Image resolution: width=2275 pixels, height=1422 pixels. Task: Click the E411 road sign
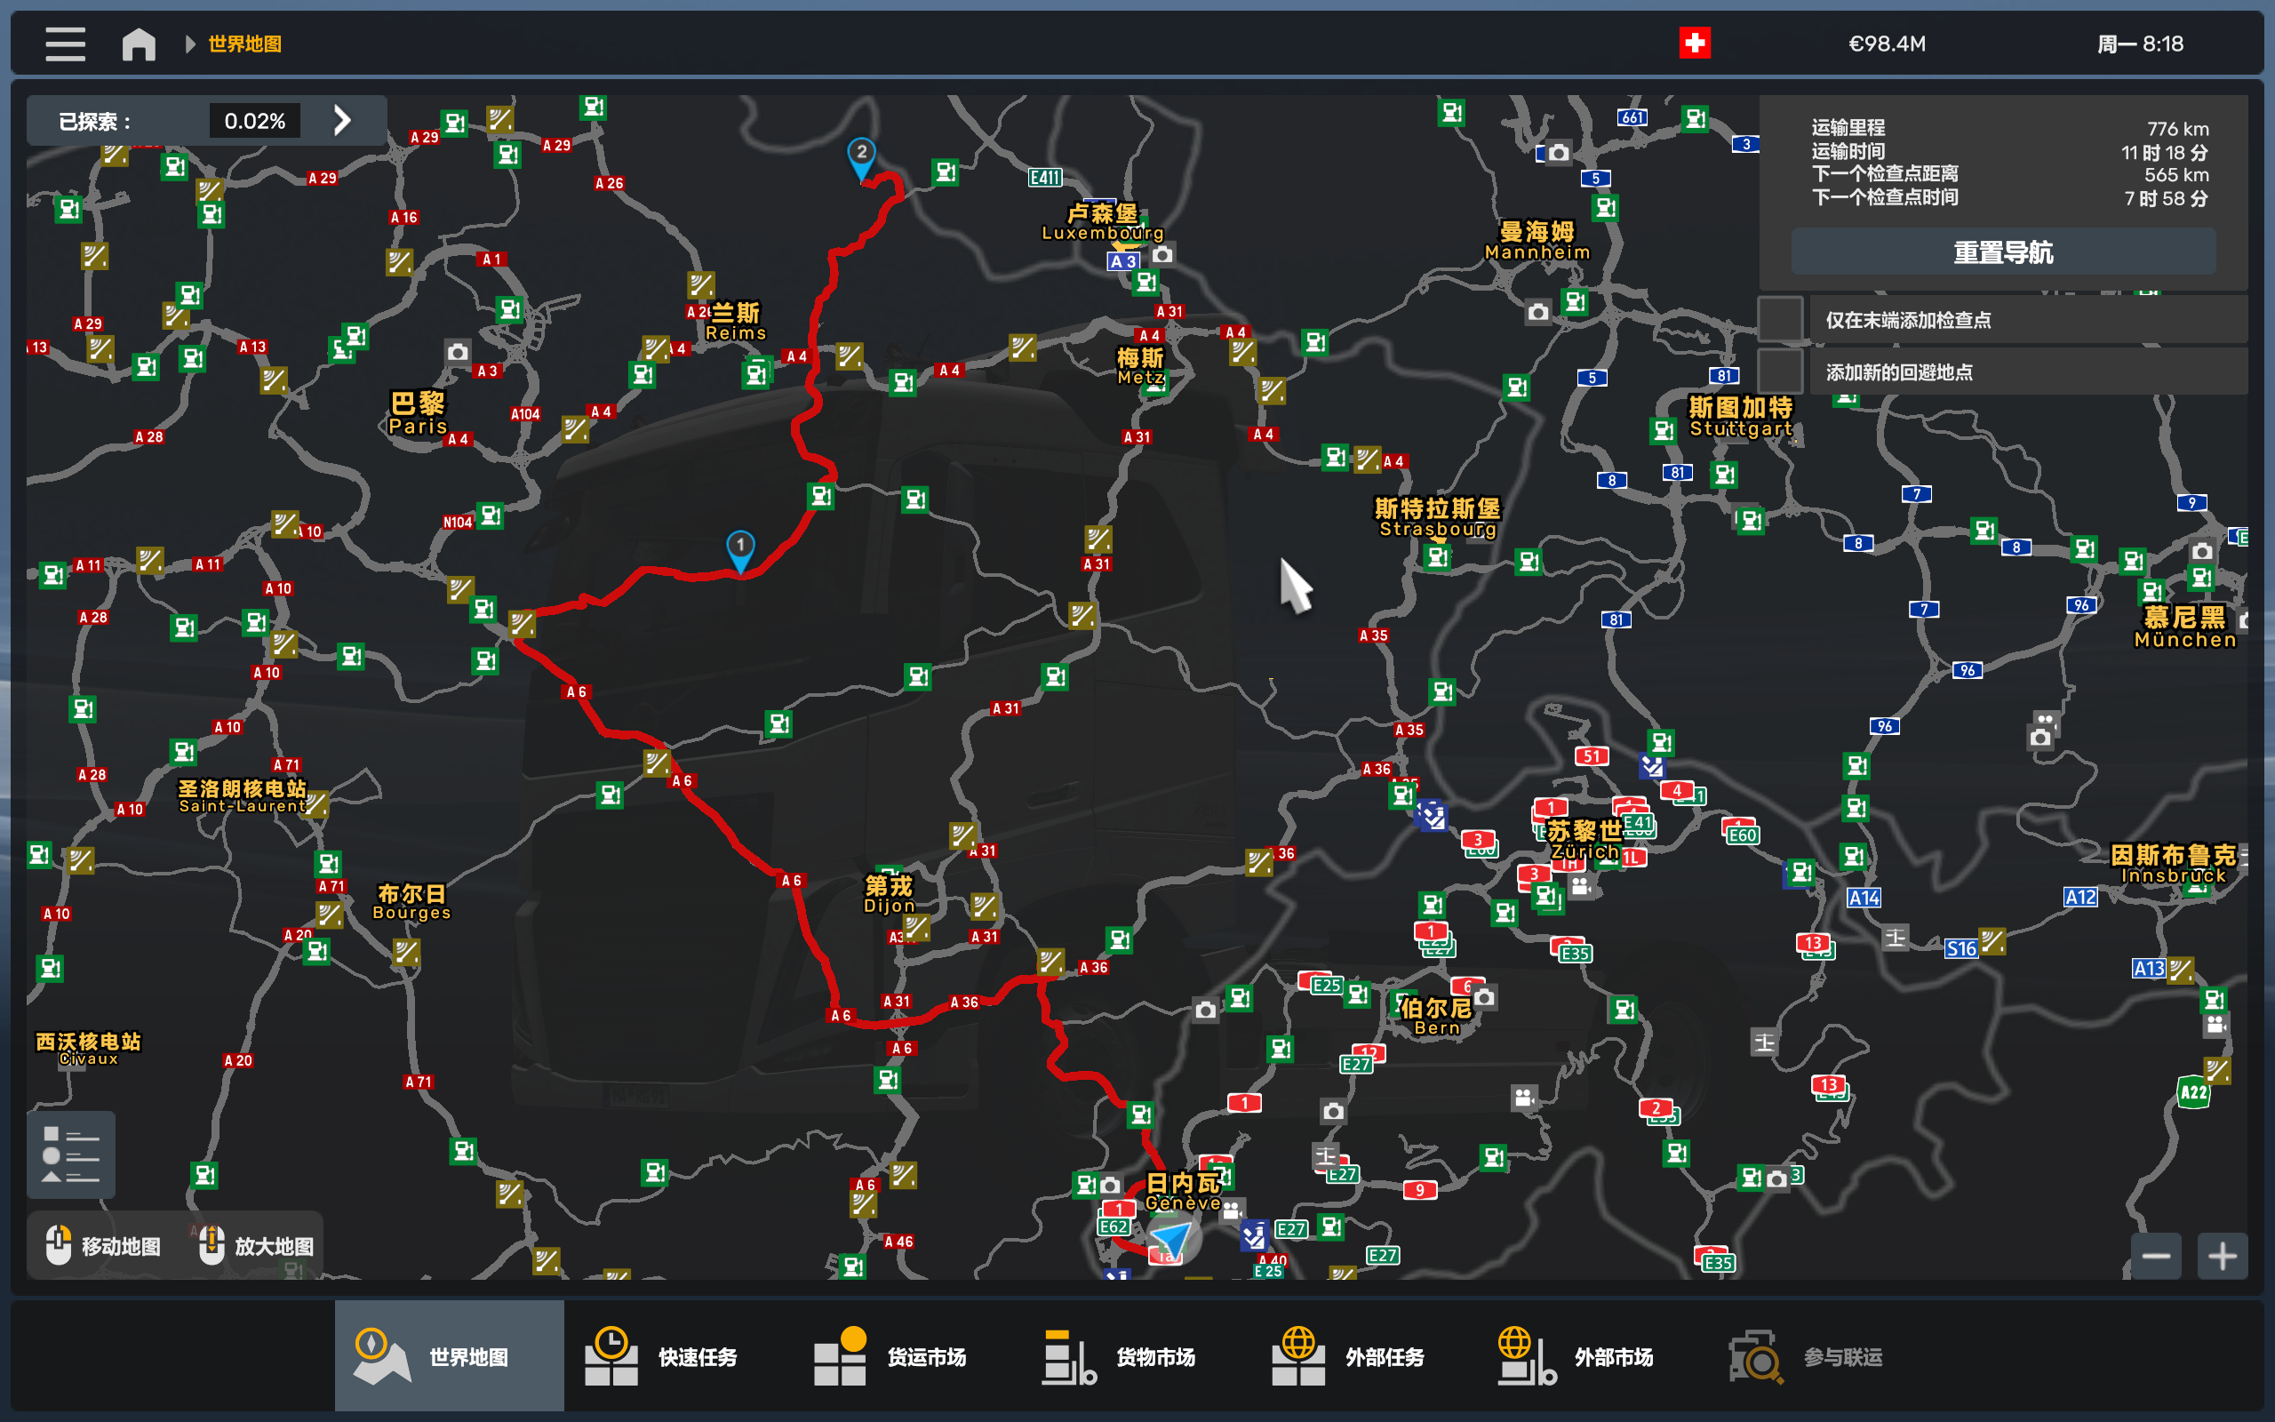(1045, 177)
